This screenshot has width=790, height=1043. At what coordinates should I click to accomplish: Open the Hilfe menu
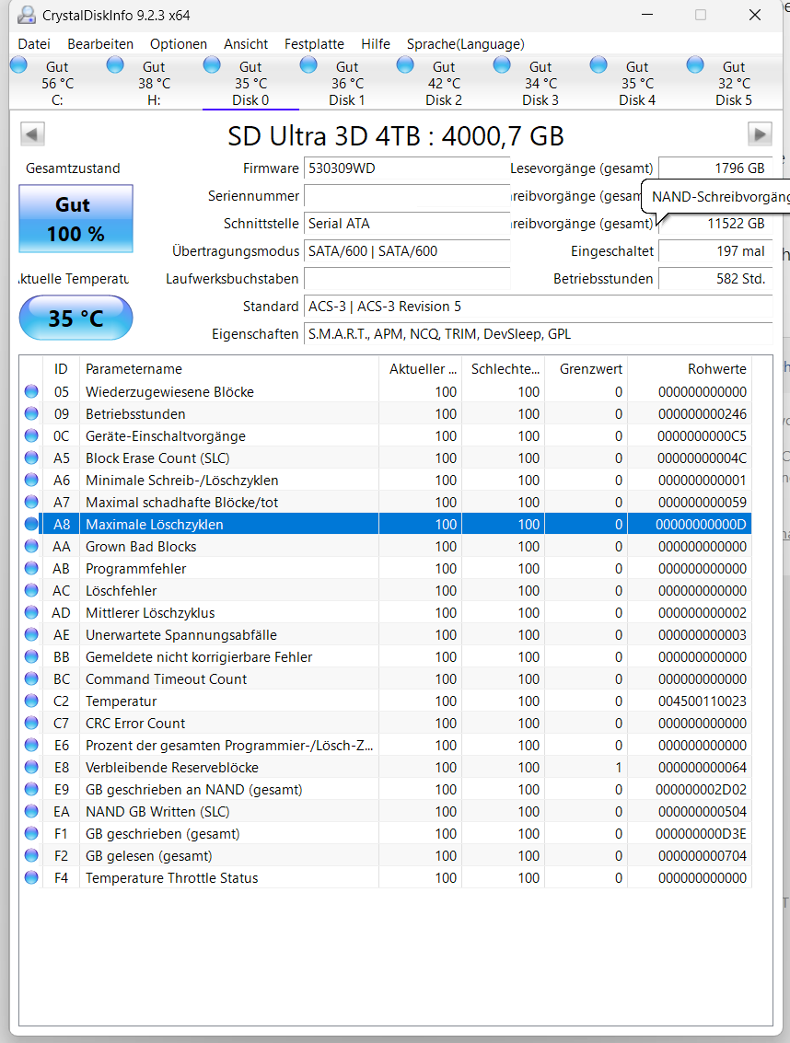(376, 44)
